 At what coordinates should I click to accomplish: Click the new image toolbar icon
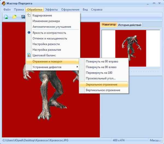(x=6, y=17)
